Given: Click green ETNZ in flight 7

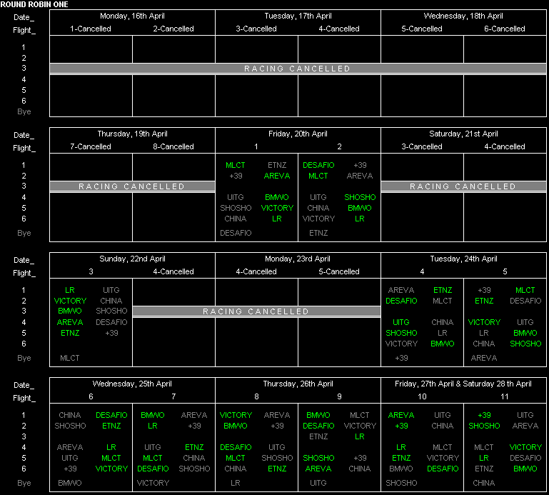Looking at the screenshot, I should 194,447.
